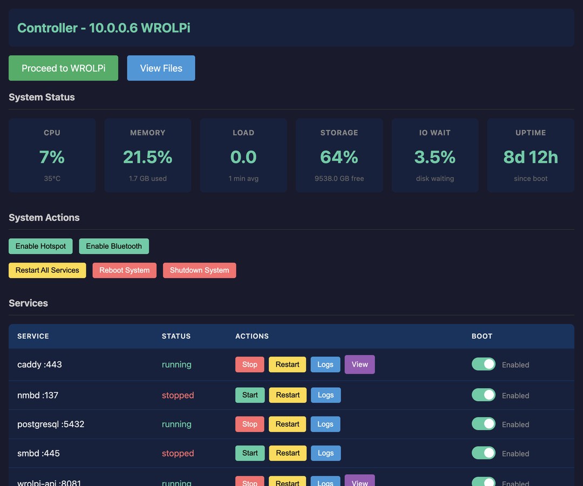The width and height of the screenshot is (583, 486).
Task: Select the Storage status card
Action: coord(339,155)
